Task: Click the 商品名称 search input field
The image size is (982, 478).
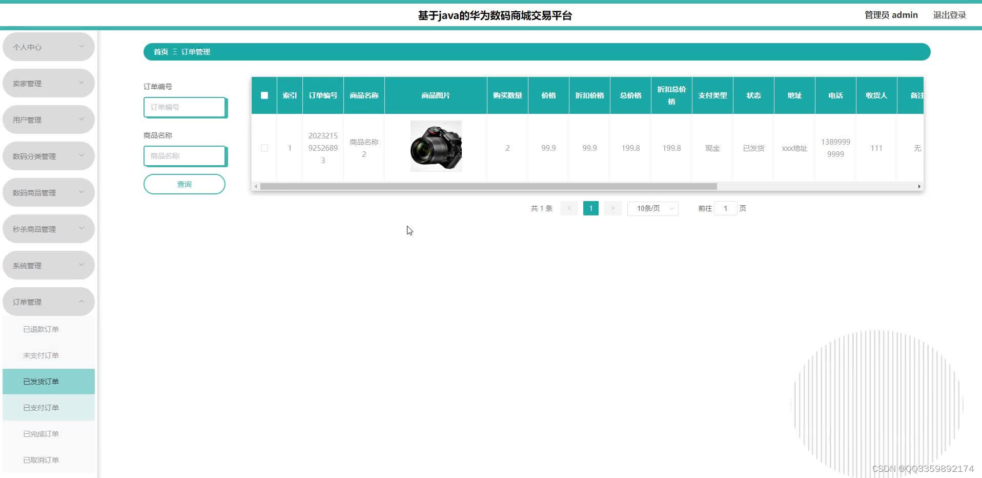Action: (185, 156)
